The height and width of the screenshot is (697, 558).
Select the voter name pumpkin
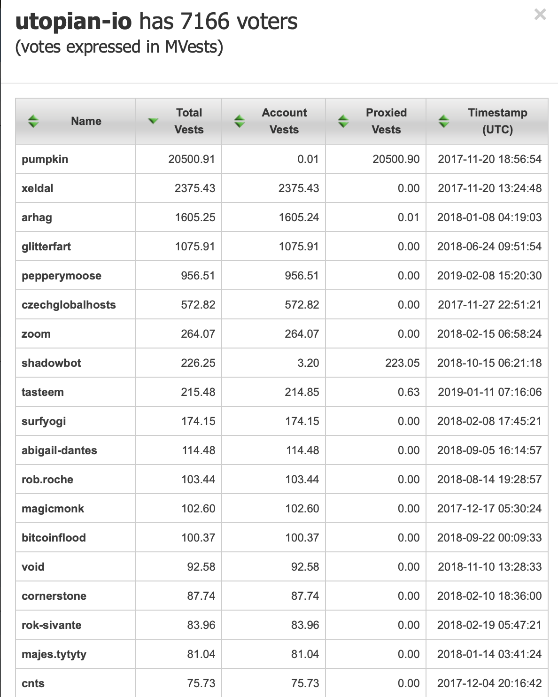pyautogui.click(x=45, y=159)
